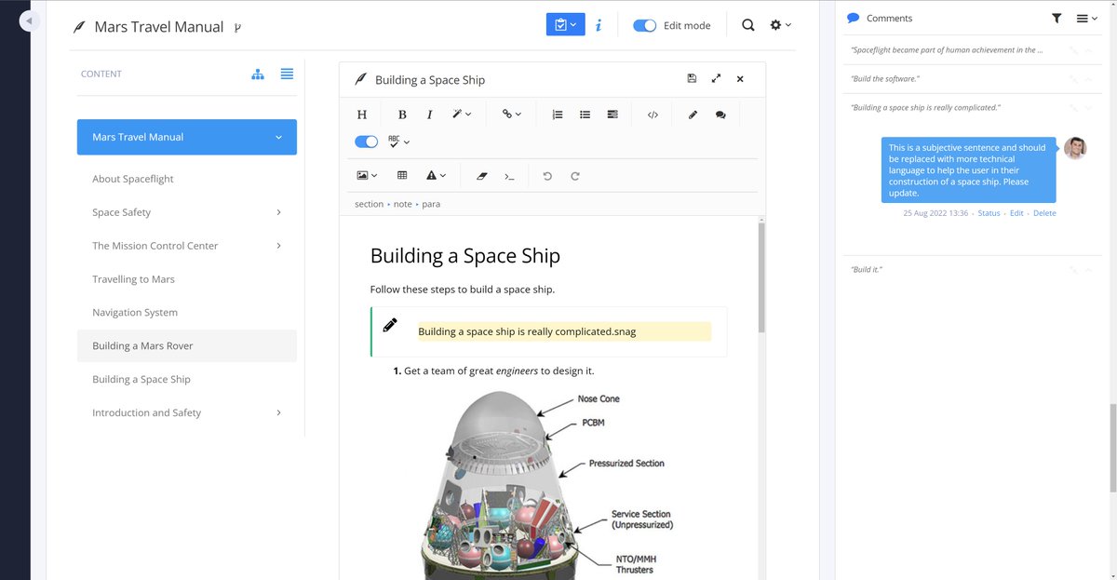The width and height of the screenshot is (1117, 580).
Task: Save the topic with floppy disk icon
Action: (x=692, y=79)
